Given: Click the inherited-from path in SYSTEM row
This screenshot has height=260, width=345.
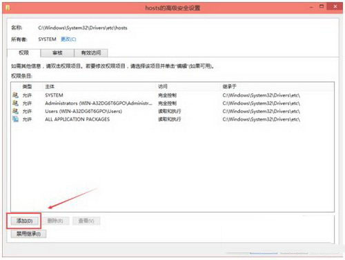Looking at the screenshot, I should (x=262, y=95).
